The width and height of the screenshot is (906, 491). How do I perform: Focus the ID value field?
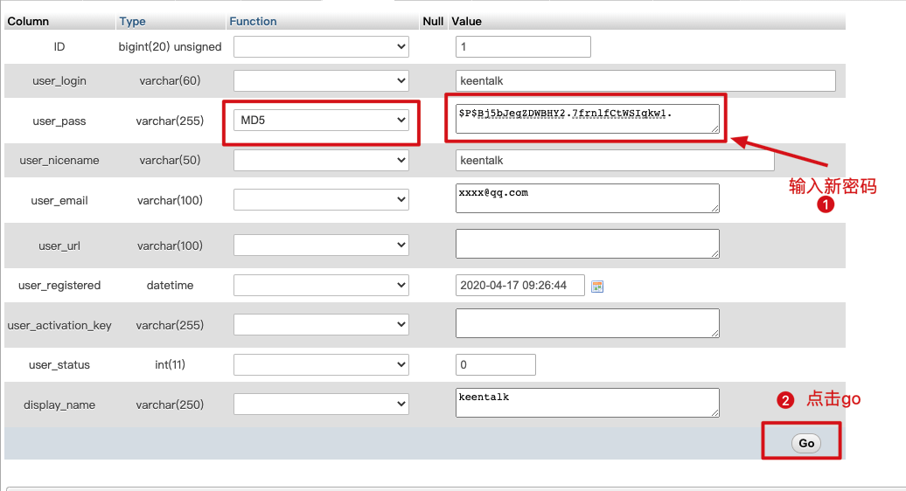coord(523,46)
